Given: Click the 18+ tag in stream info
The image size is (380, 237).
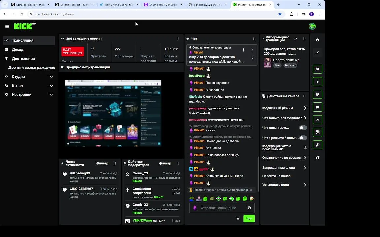Looking at the screenshot, I should 277,66.
